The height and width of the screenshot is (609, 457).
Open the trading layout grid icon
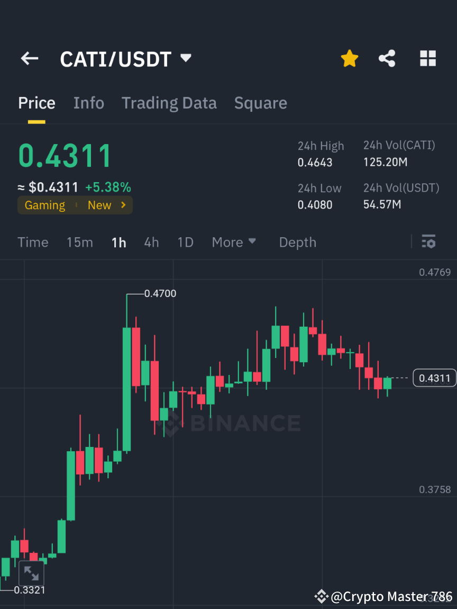click(427, 58)
